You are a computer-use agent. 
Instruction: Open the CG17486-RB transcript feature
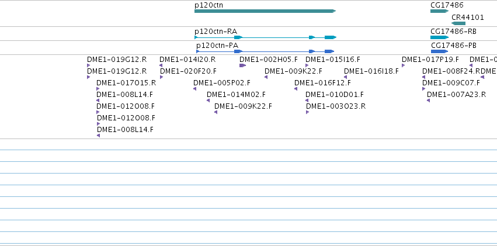(440, 37)
